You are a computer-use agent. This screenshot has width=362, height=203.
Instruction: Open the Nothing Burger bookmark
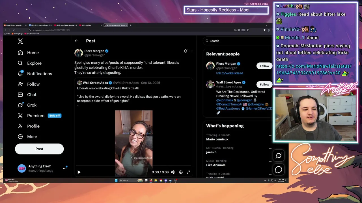(18, 34)
